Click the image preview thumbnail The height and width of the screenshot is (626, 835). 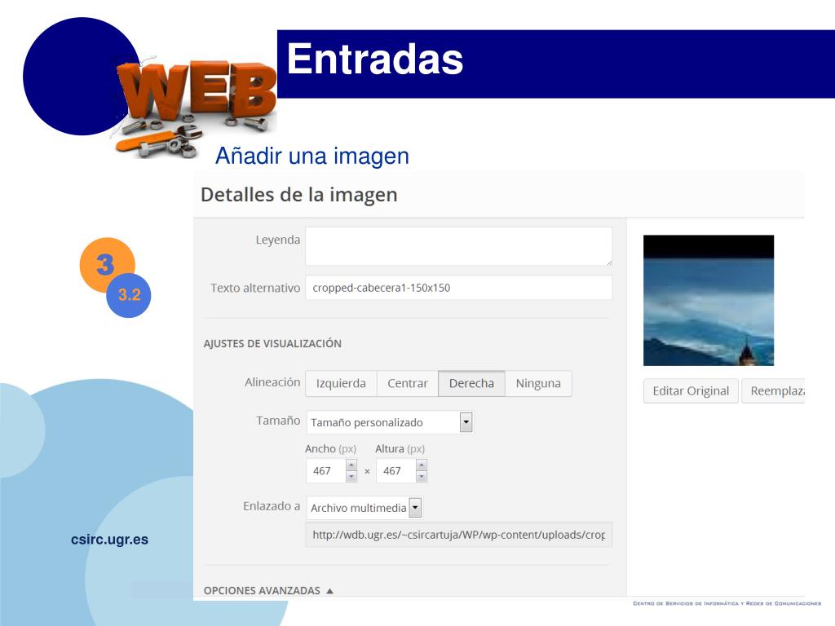pyautogui.click(x=709, y=300)
